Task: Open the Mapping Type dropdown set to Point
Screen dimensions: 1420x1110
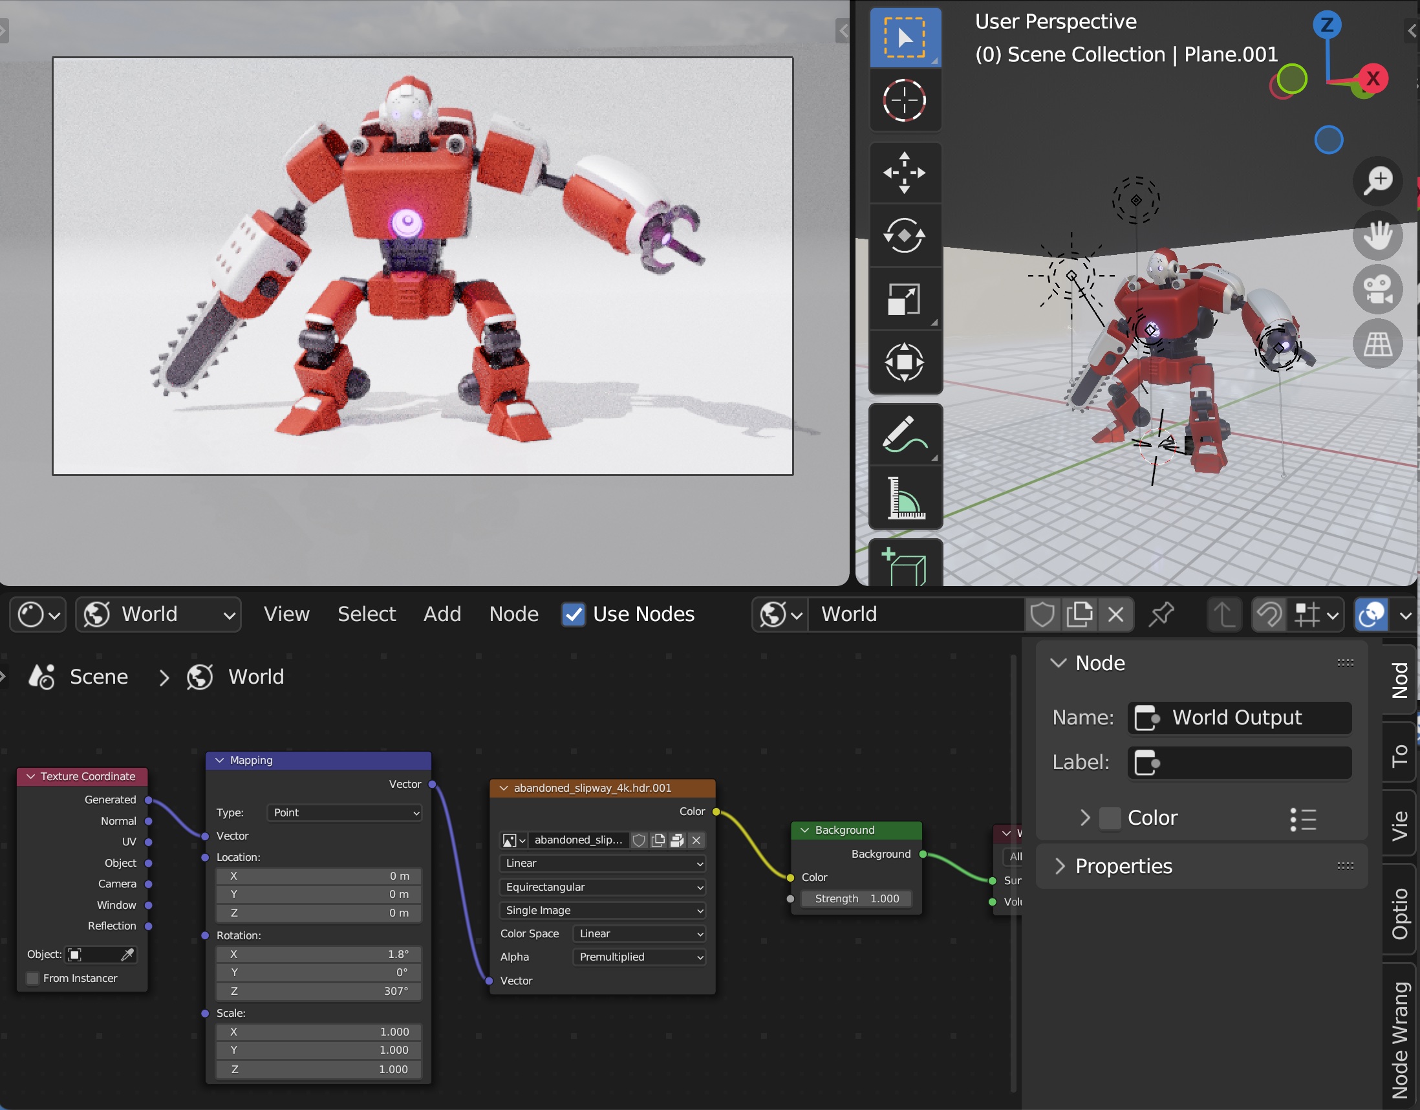Action: click(345, 813)
